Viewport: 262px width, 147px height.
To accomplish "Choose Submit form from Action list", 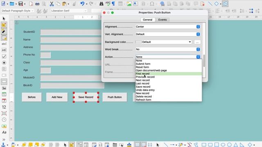I will [168, 64].
